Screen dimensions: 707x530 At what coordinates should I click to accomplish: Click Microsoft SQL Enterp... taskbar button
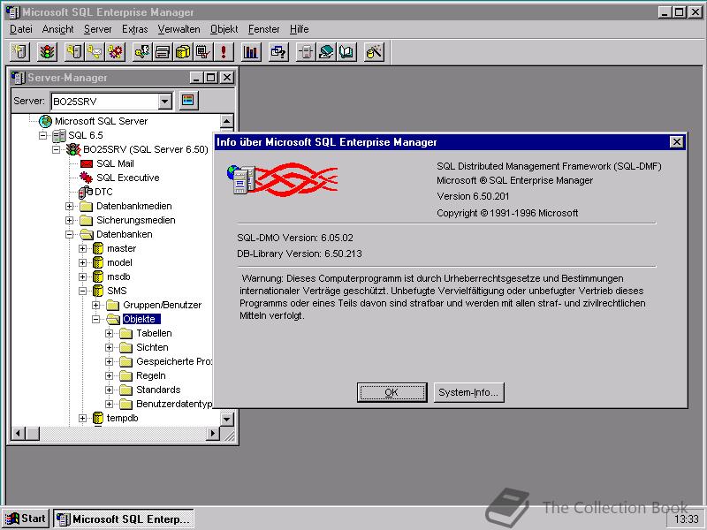[124, 519]
